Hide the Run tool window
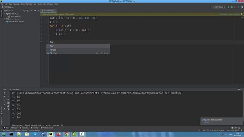 [242, 89]
